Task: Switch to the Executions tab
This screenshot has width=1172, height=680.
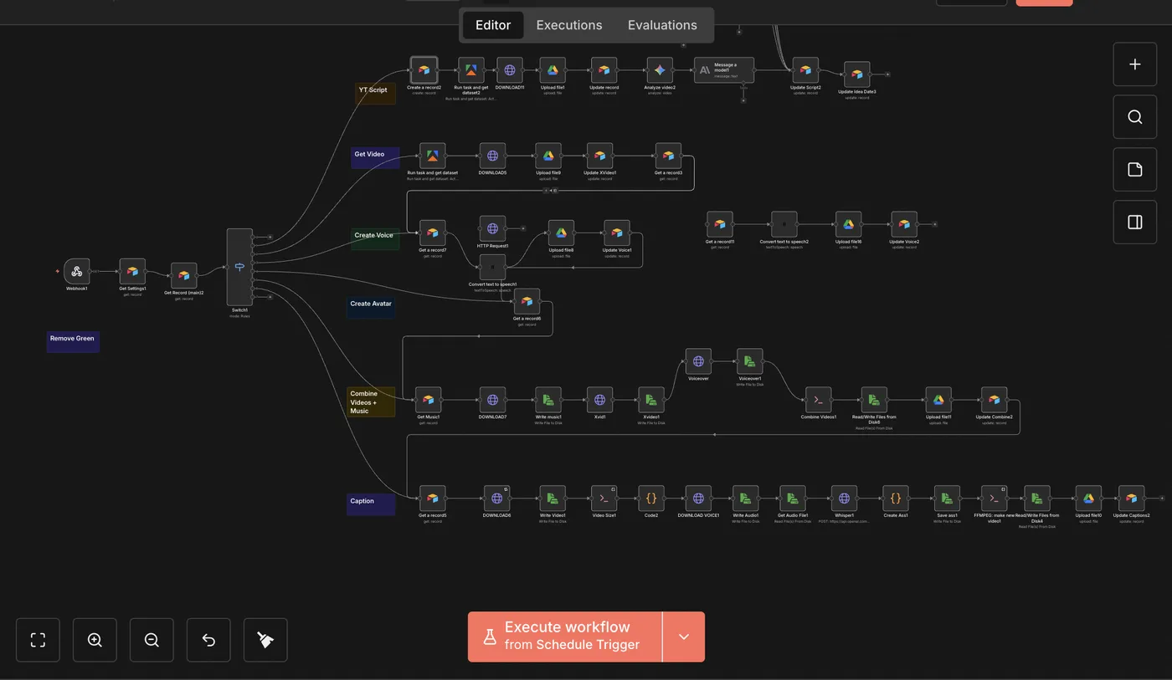Action: click(x=569, y=25)
